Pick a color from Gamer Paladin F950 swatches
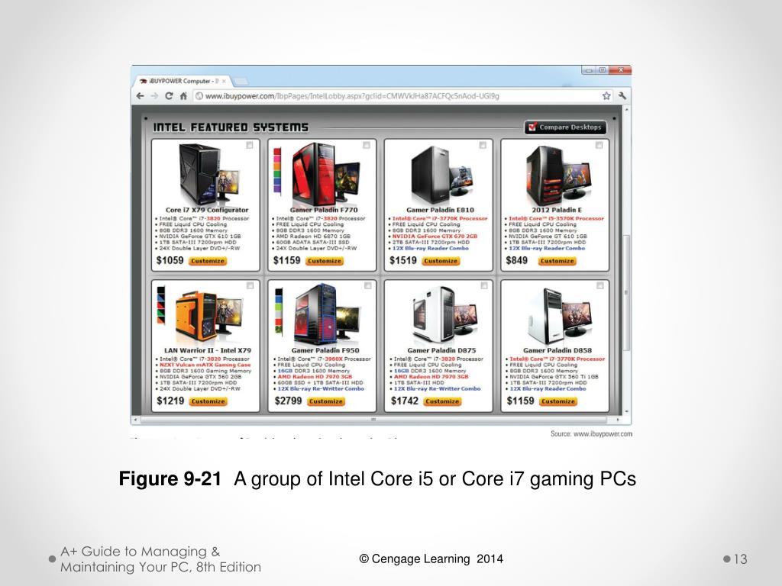This screenshot has width=782, height=586. (279, 311)
